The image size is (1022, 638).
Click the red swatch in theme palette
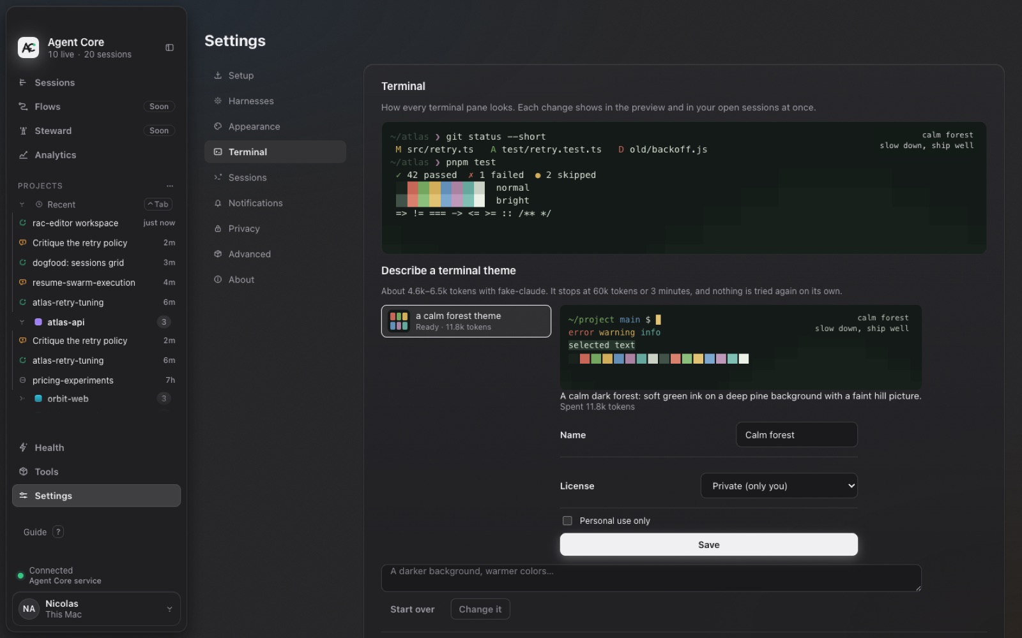pyautogui.click(x=584, y=359)
